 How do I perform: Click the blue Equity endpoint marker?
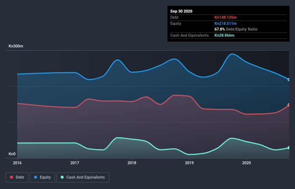(289, 79)
